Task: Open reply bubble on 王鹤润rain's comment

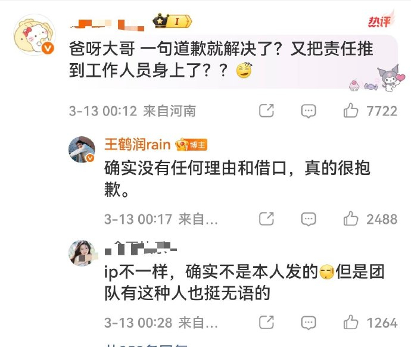Action: pyautogui.click(x=309, y=219)
